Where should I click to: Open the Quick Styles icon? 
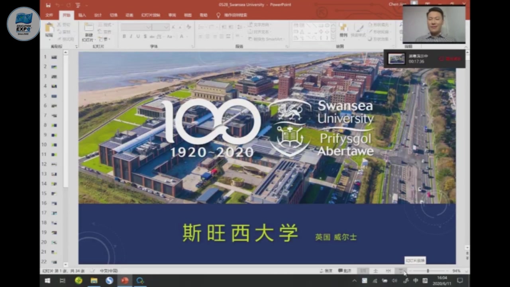(x=359, y=28)
